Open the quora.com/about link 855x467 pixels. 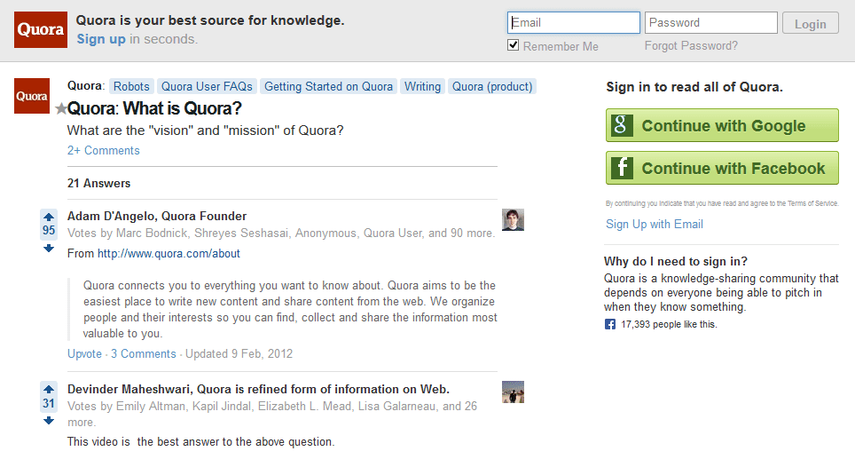click(x=169, y=254)
